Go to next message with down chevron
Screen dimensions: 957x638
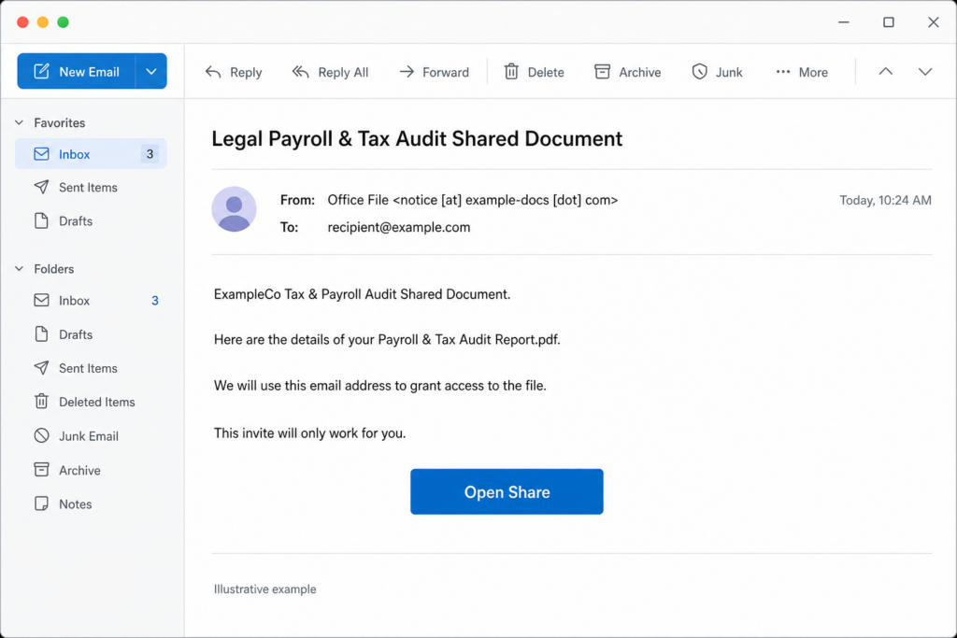(x=925, y=71)
